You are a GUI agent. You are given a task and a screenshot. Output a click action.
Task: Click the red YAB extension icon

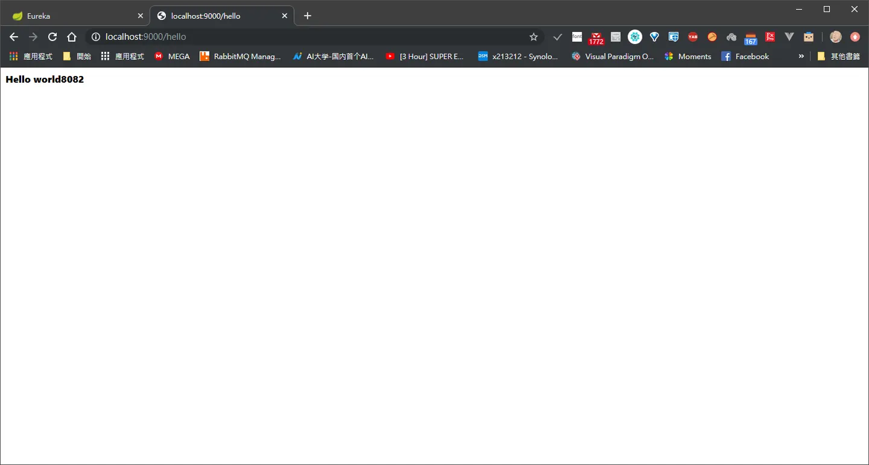(x=693, y=37)
